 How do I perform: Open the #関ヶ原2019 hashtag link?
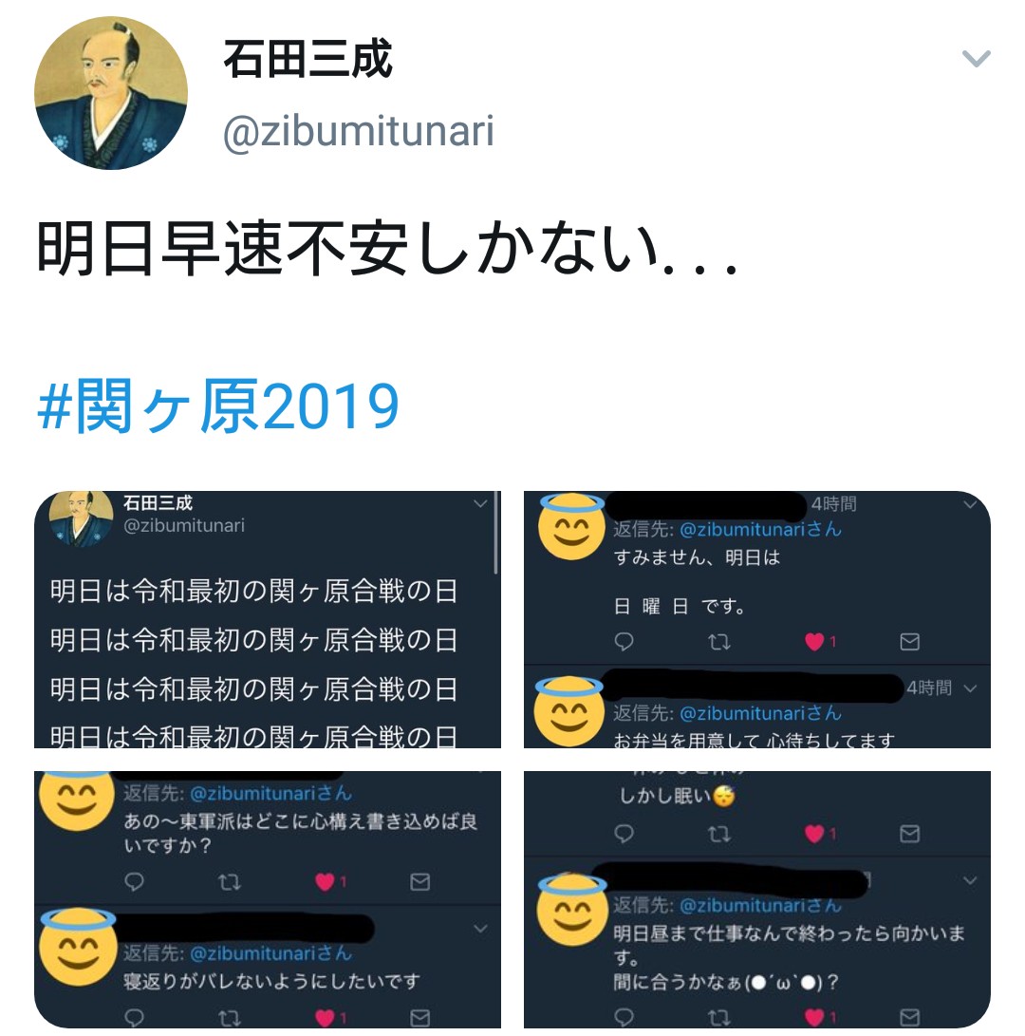pyautogui.click(x=218, y=405)
